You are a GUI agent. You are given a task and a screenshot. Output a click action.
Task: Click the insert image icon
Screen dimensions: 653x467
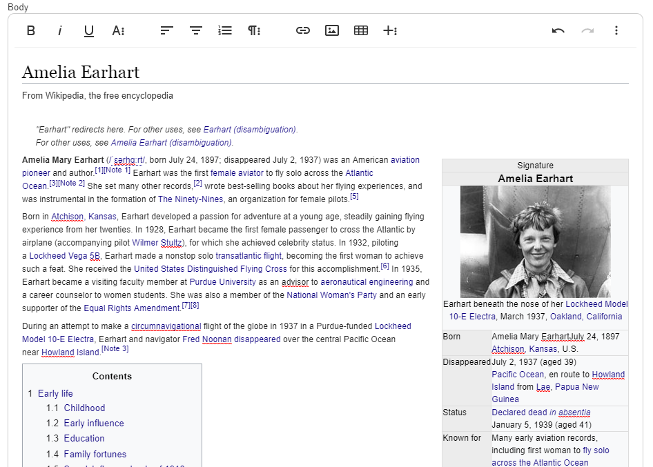332,30
